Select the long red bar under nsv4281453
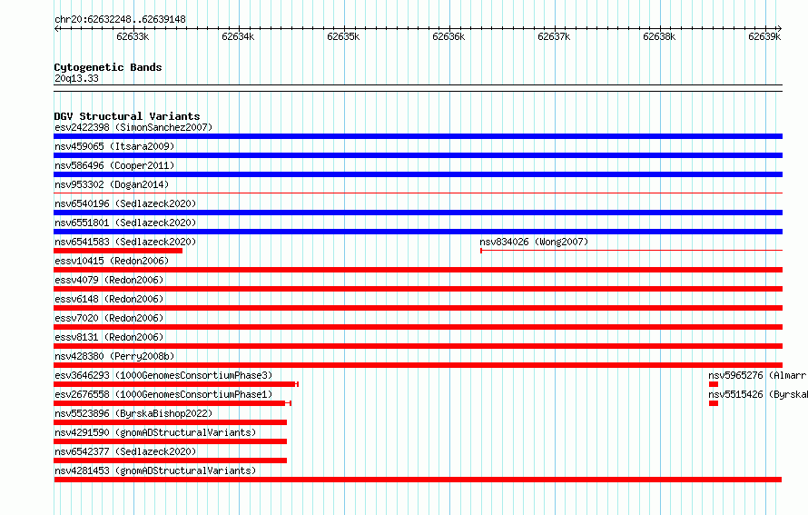The height and width of the screenshot is (515, 808). click(x=418, y=480)
